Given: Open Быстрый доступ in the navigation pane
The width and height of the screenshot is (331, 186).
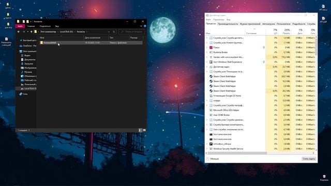Looking at the screenshot, I should pos(27,40).
